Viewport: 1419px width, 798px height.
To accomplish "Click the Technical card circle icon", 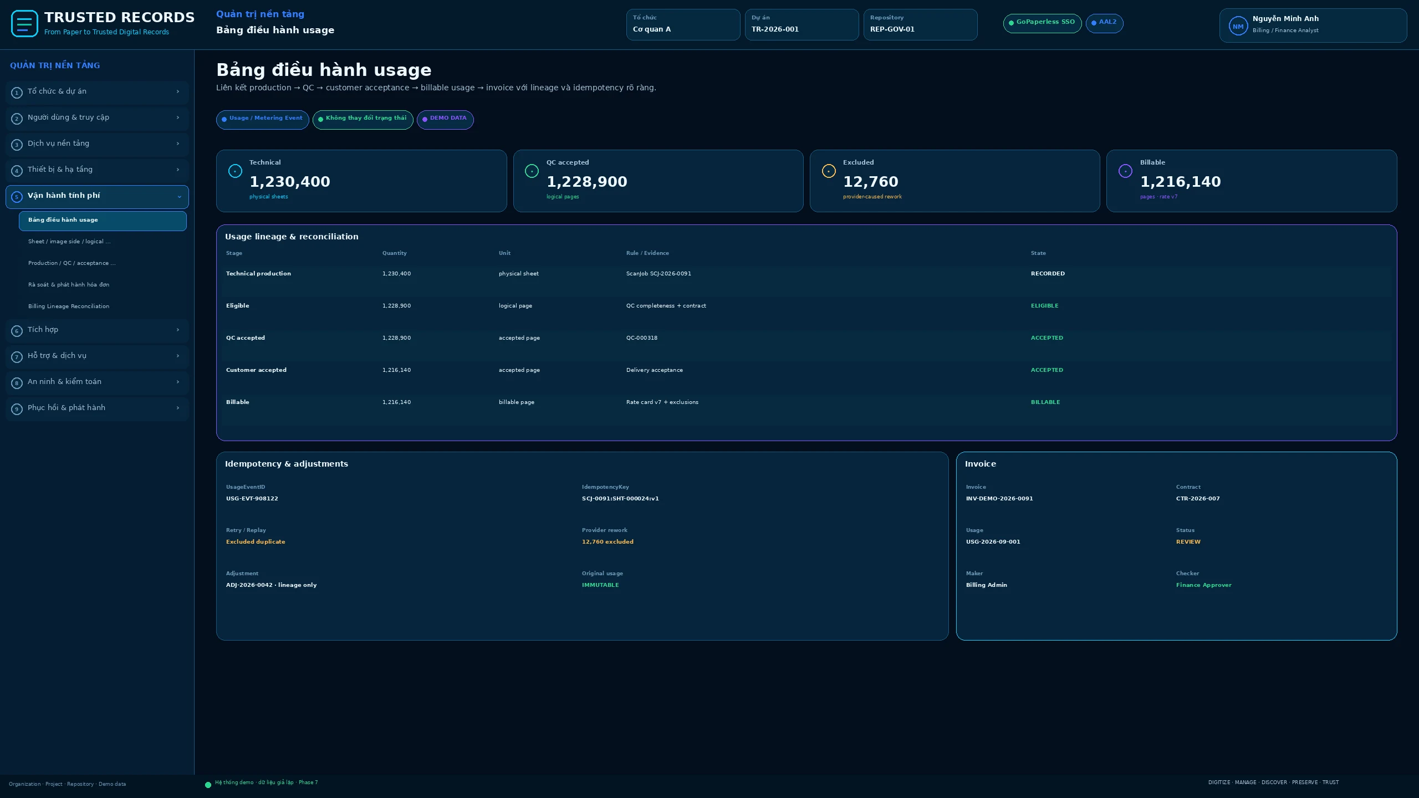I will pyautogui.click(x=235, y=171).
